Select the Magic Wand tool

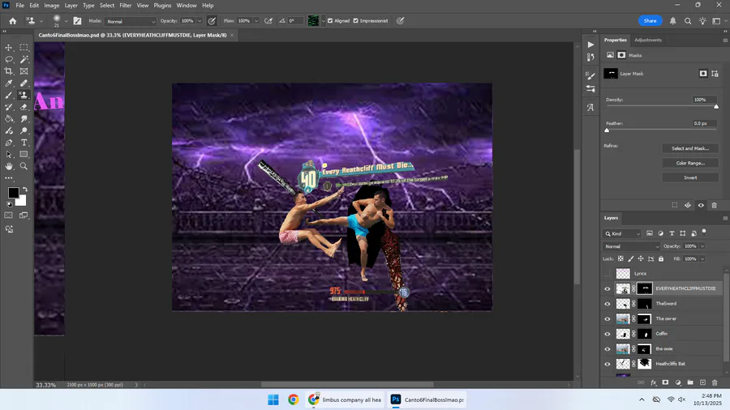point(24,59)
